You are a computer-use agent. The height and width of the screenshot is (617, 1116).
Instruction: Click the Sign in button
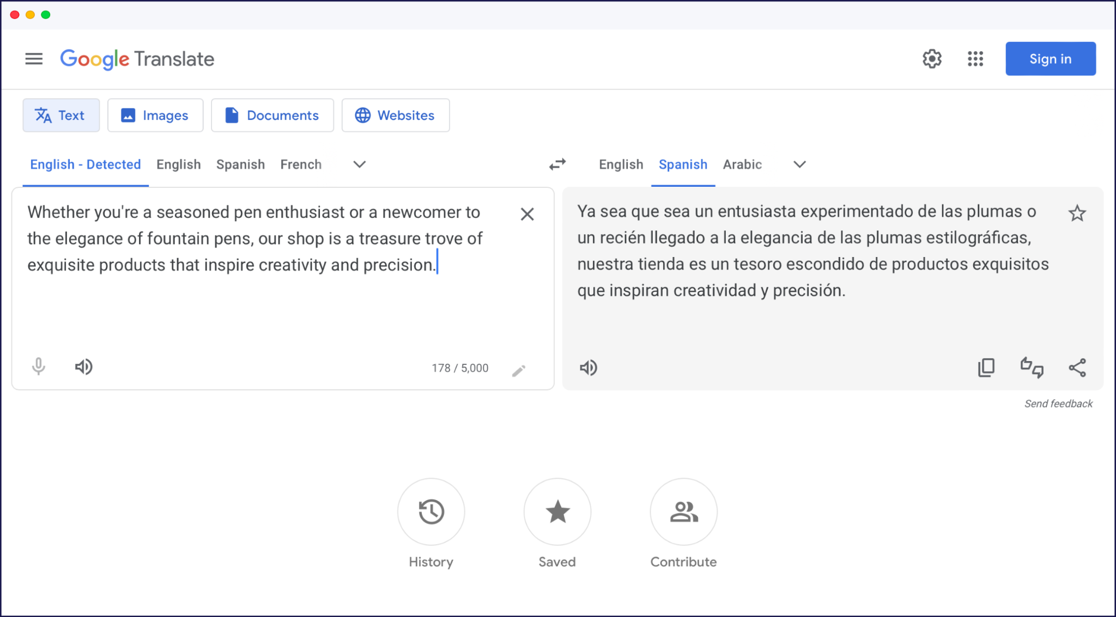[x=1050, y=58]
